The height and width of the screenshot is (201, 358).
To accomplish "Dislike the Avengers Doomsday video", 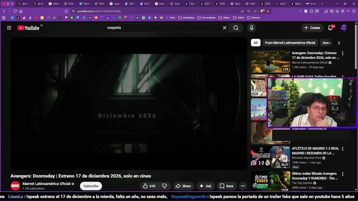I will click(165, 186).
